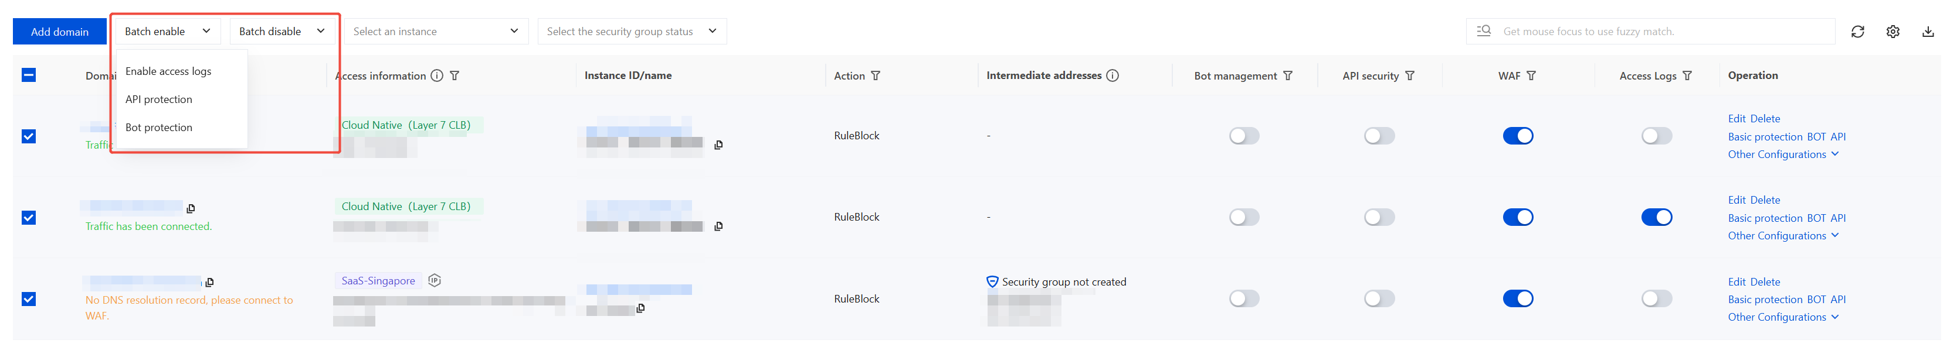The height and width of the screenshot is (347, 1957).
Task: Open the table settings gear icon
Action: coord(1892,32)
